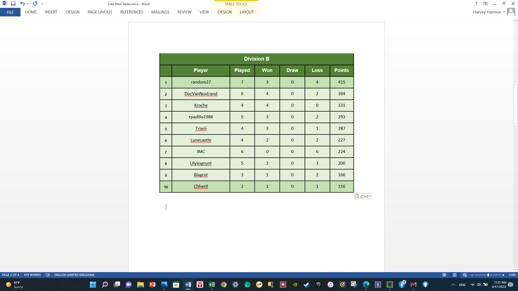Open Steam from the taskbar

tap(306, 285)
